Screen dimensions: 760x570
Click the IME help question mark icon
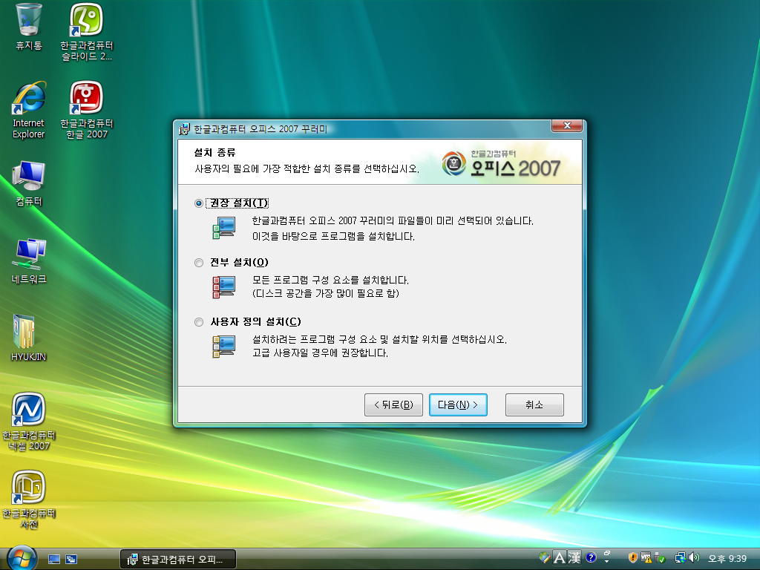590,558
